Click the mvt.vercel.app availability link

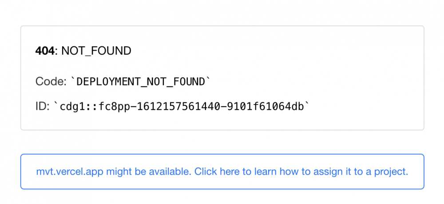pos(222,172)
